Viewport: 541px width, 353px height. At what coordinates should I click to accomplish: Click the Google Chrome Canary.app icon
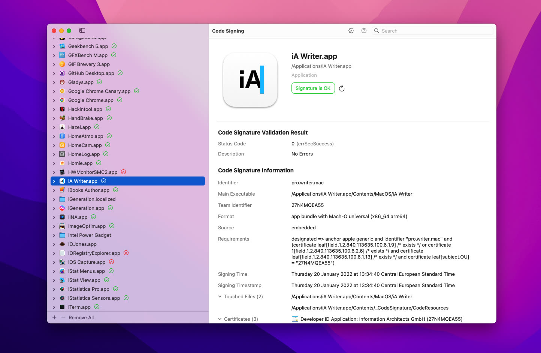62,91
